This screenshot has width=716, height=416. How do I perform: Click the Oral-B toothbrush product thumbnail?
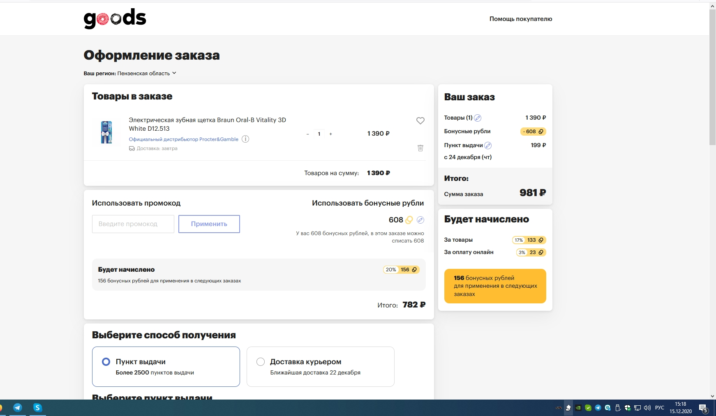(106, 132)
